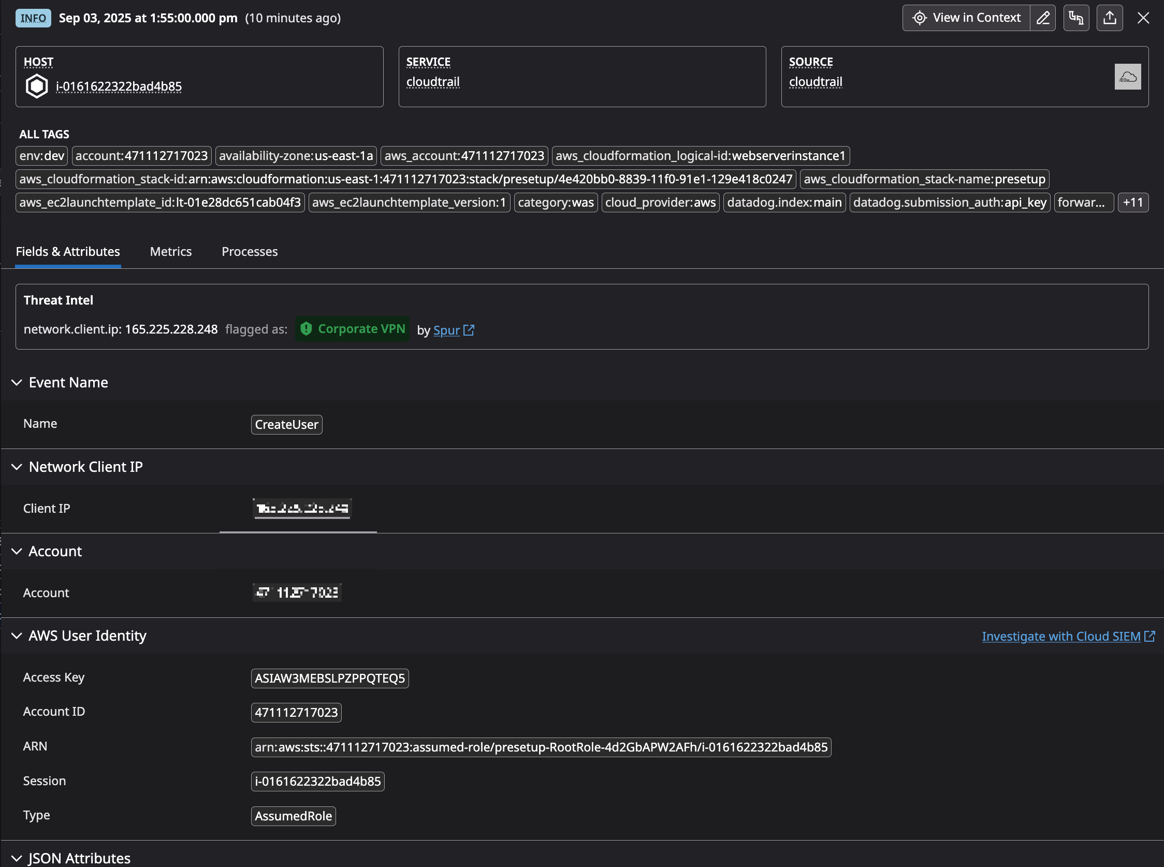Click the CreateUser event name value
The width and height of the screenshot is (1164, 867).
(286, 425)
